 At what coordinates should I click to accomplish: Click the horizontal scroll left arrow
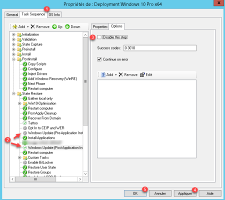12,179
